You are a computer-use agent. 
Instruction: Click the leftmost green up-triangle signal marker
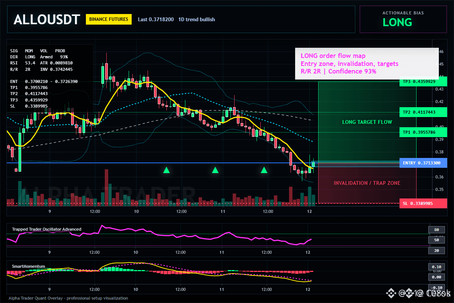(x=166, y=170)
